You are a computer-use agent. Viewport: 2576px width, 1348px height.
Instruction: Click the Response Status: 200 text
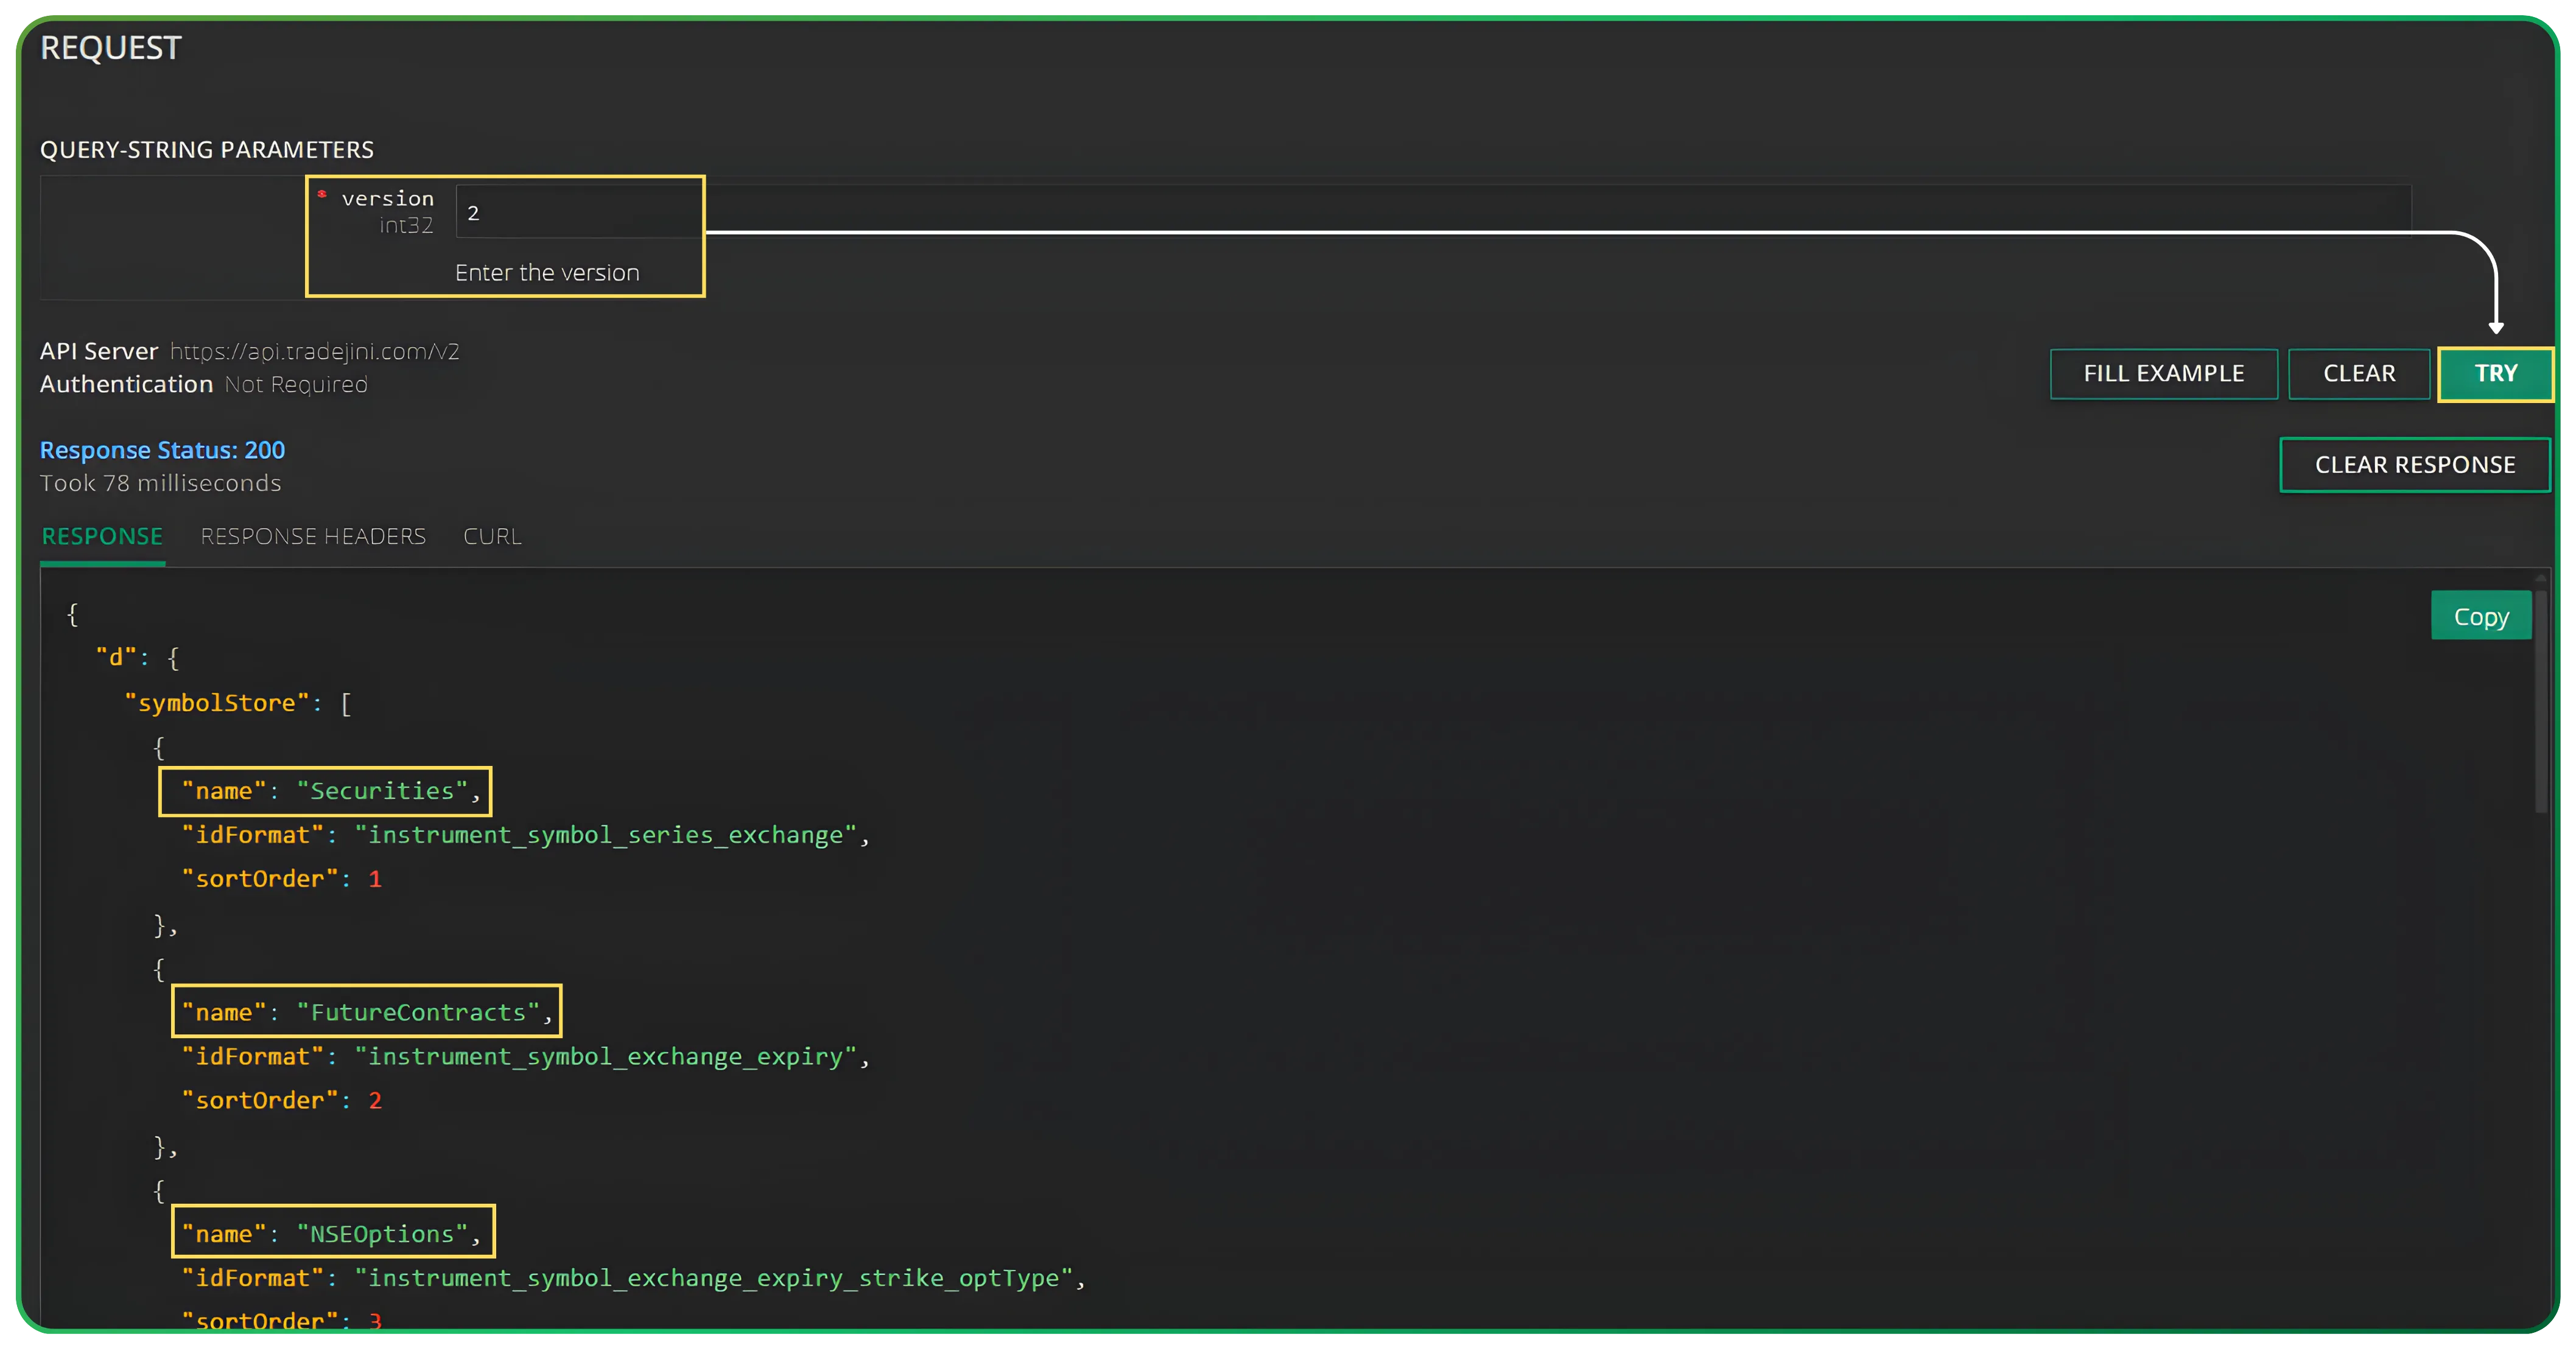pyautogui.click(x=162, y=449)
